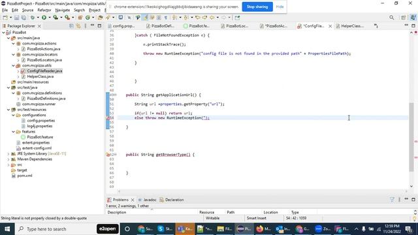Select config.properties file in tree
Viewport: 418px width, 235px height.
pyautogui.click(x=40, y=120)
